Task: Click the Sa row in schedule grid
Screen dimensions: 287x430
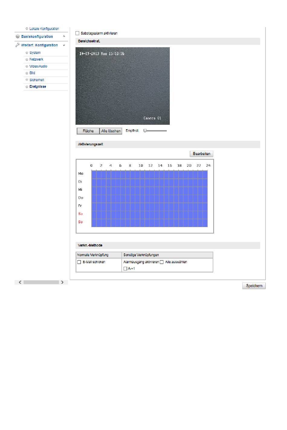Action: [150, 215]
